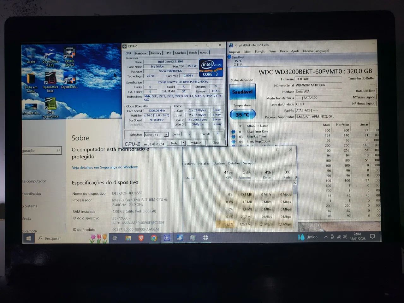Open the volume icon in the system tray
The width and height of the screenshot is (404, 303).
[345, 237]
